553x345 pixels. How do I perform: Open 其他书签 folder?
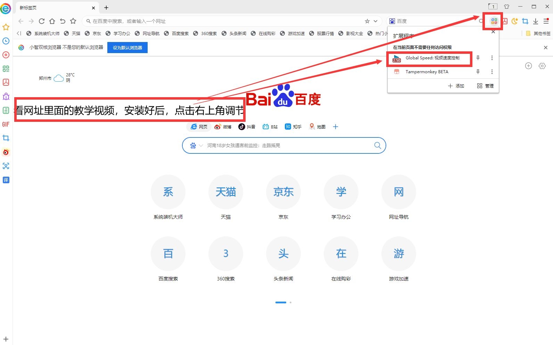[x=538, y=33]
